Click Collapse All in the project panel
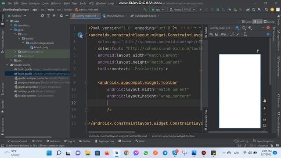Image resolution: width=281 pixels, height=158 pixels. click(x=54, y=16)
